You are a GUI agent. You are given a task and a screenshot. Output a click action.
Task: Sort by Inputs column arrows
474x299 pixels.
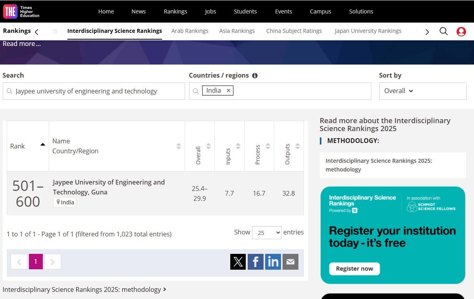pos(238,146)
